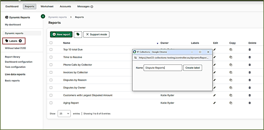
Task: Edit the Disputes by Owner report
Action: 214,88
